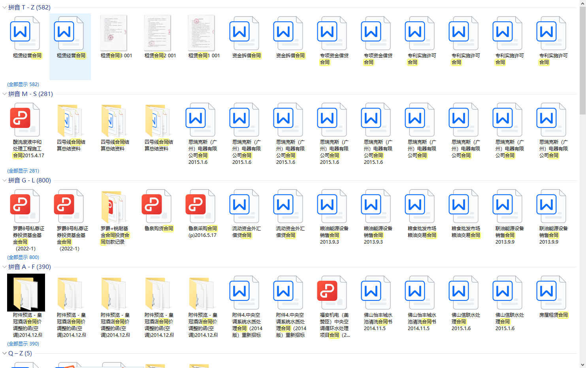Click the scrollbar down arrow
The image size is (586, 368).
pyautogui.click(x=582, y=364)
